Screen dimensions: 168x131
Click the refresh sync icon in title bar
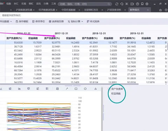(117, 4)
